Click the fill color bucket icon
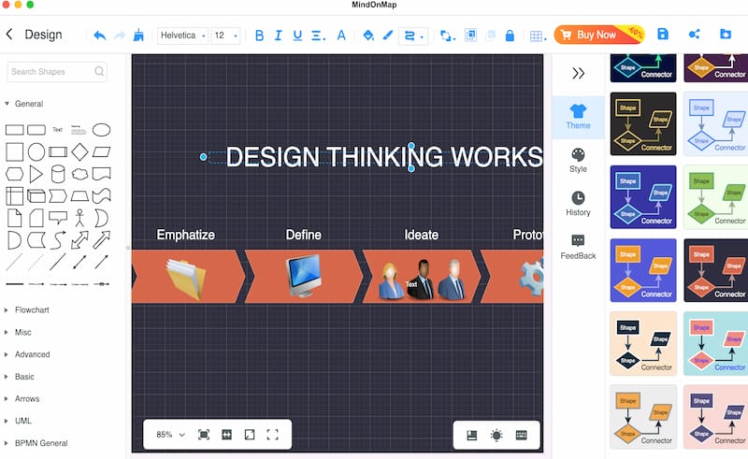748x459 pixels. click(367, 36)
